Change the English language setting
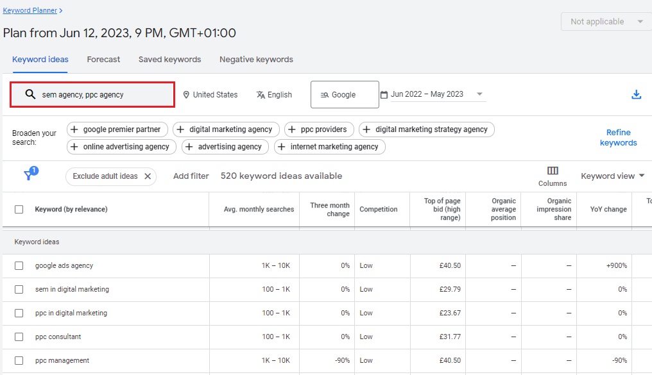652x375 pixels. pyautogui.click(x=274, y=95)
